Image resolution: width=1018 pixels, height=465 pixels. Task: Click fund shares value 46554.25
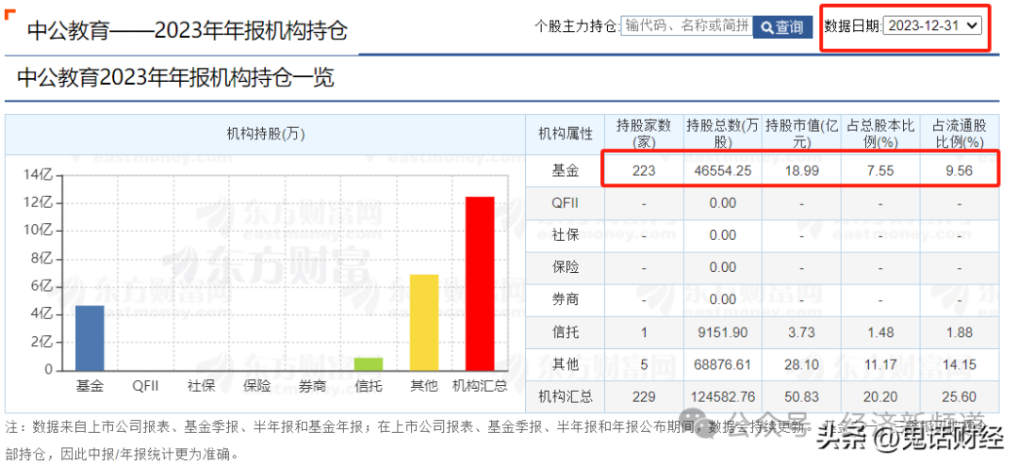[723, 171]
